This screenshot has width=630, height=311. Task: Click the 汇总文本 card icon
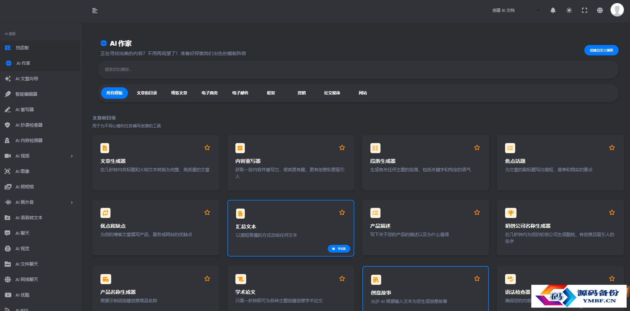click(240, 214)
